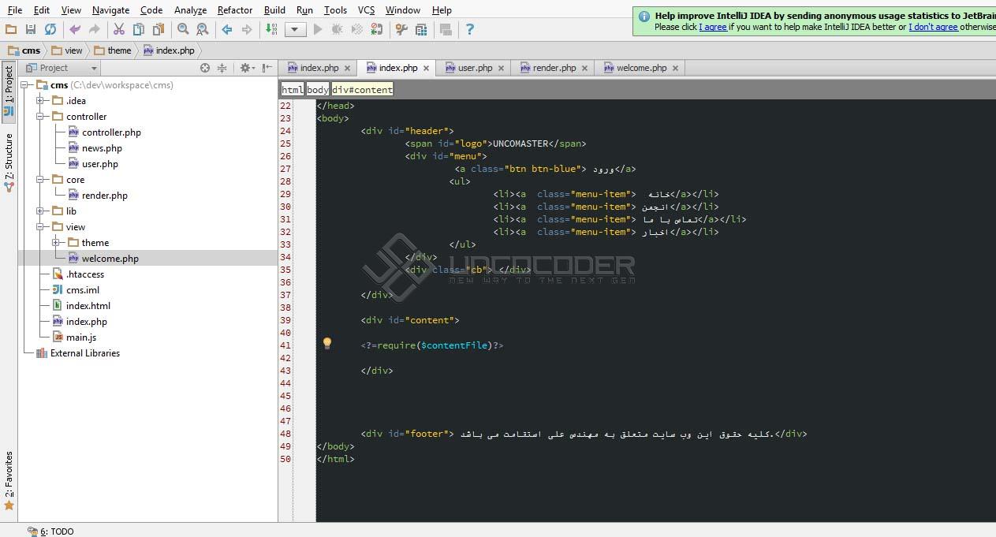Click the green Run play icon
996x537 pixels.
coord(318,29)
